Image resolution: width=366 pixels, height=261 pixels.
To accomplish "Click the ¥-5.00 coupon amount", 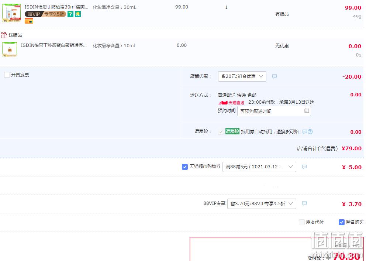I will (x=352, y=167).
